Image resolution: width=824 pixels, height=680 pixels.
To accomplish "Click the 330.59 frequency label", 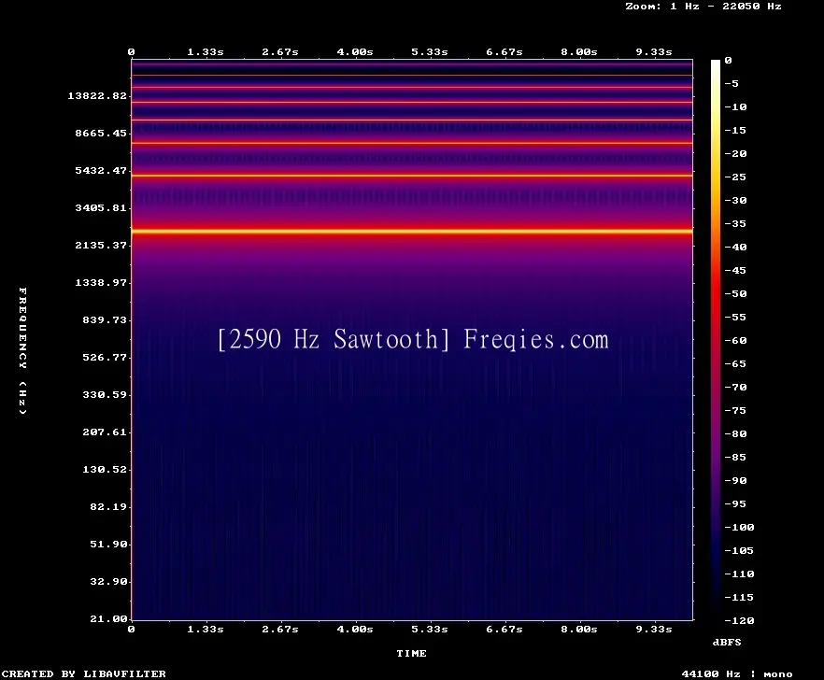I will (x=105, y=395).
